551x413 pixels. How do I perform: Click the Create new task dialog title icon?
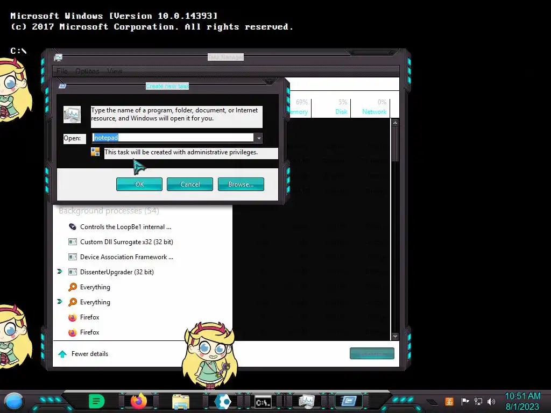click(x=62, y=86)
